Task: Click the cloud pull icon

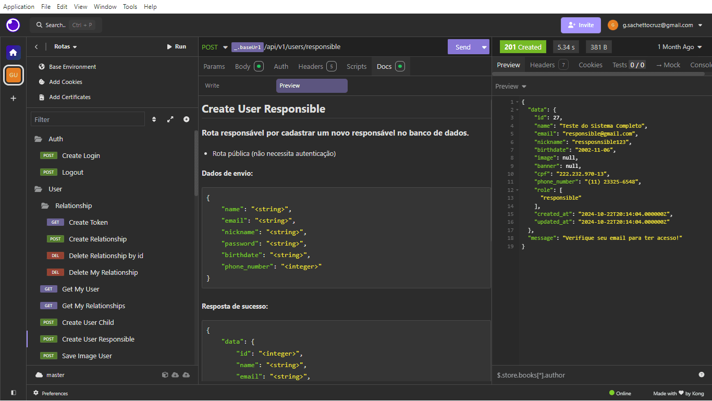Action: (175, 375)
